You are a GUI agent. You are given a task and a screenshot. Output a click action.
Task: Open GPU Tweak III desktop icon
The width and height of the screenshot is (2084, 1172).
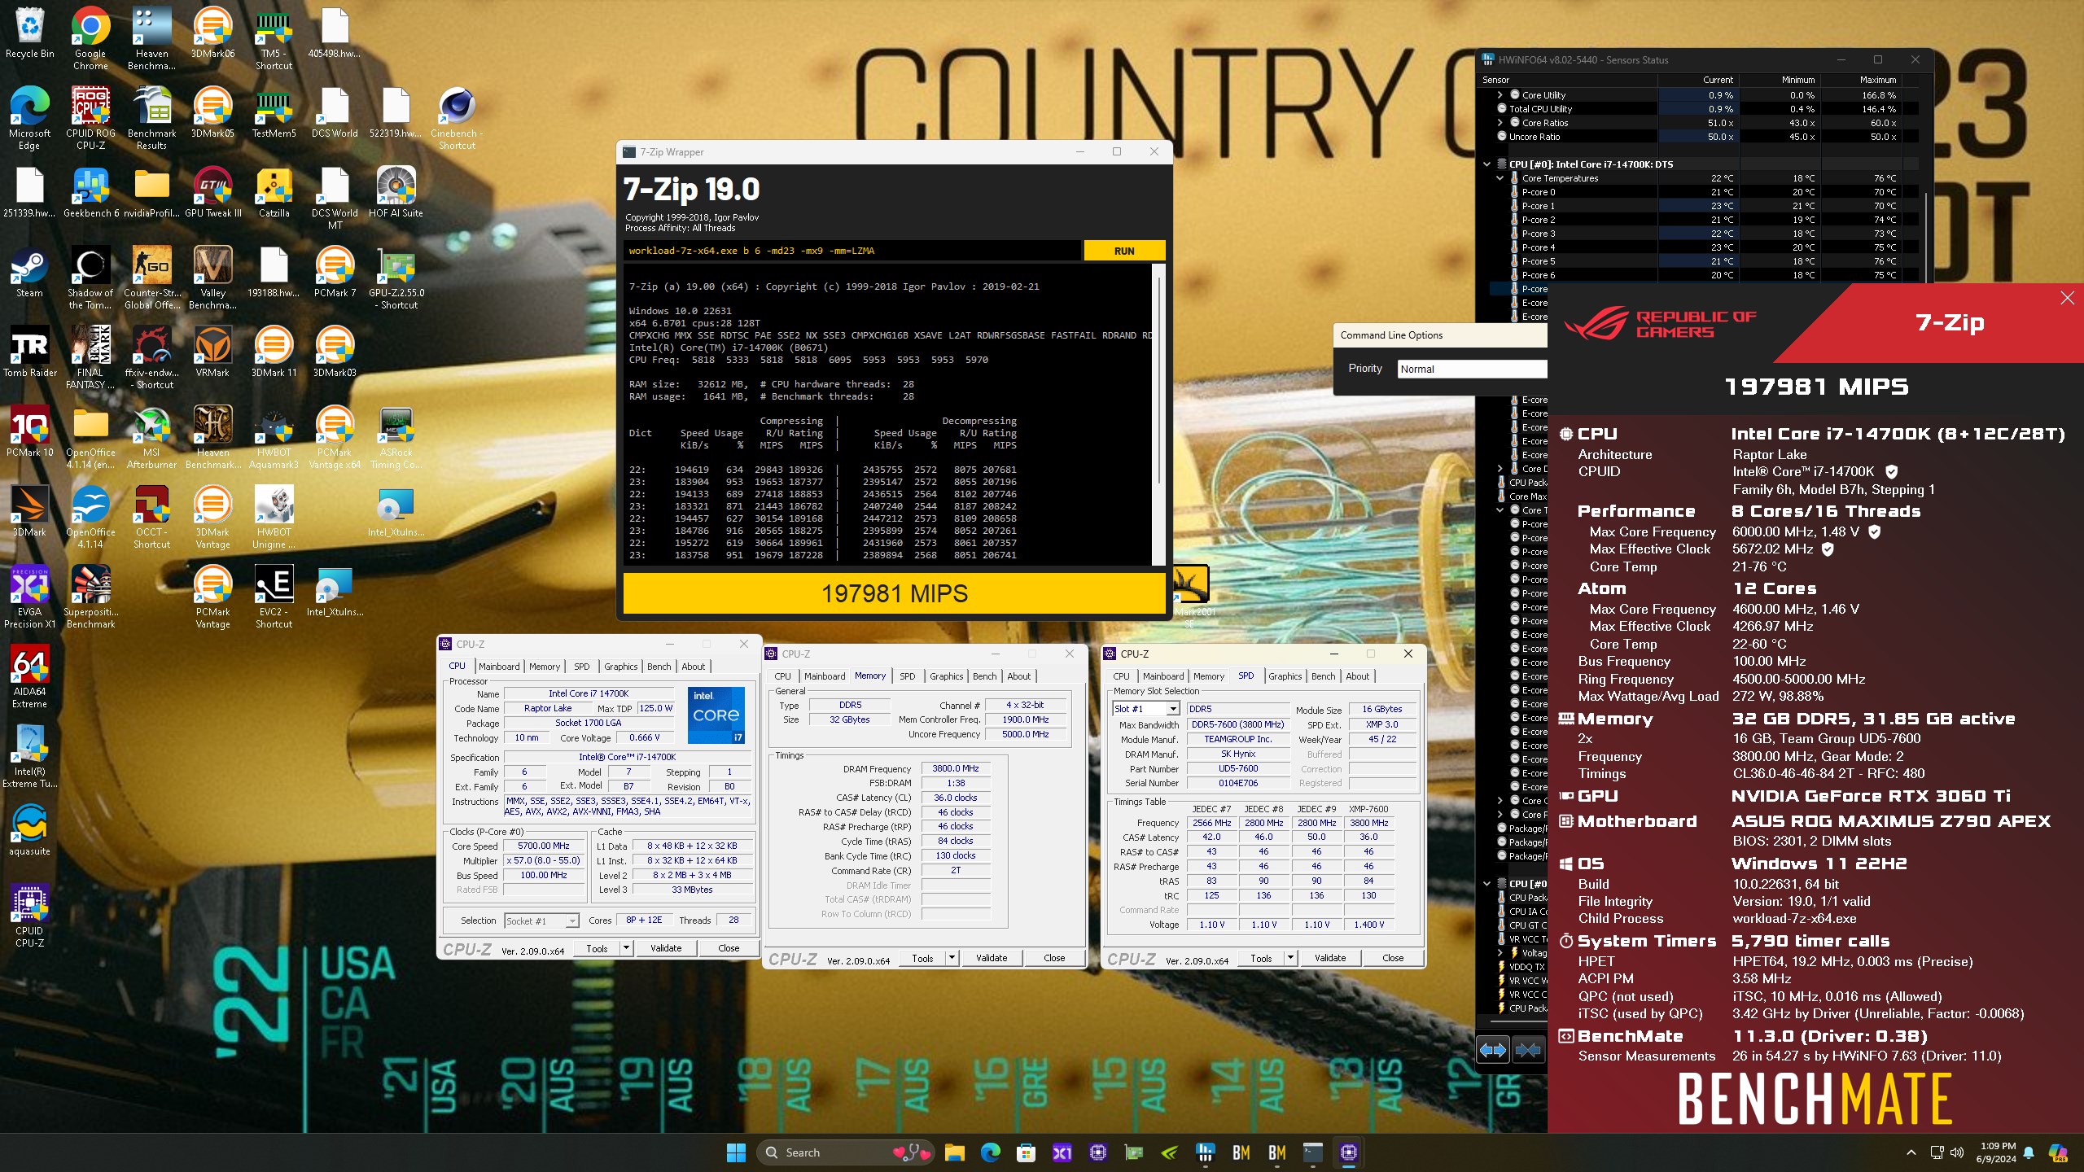tap(212, 194)
